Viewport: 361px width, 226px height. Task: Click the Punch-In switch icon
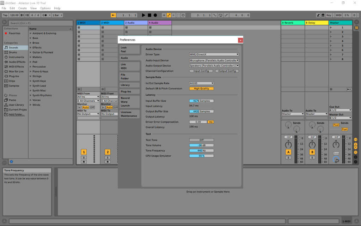click(x=215, y=15)
